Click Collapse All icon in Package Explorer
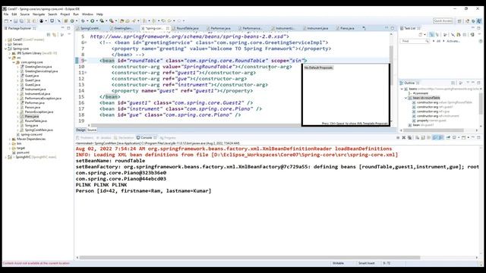The height and width of the screenshot is (273, 486). click(x=49, y=35)
